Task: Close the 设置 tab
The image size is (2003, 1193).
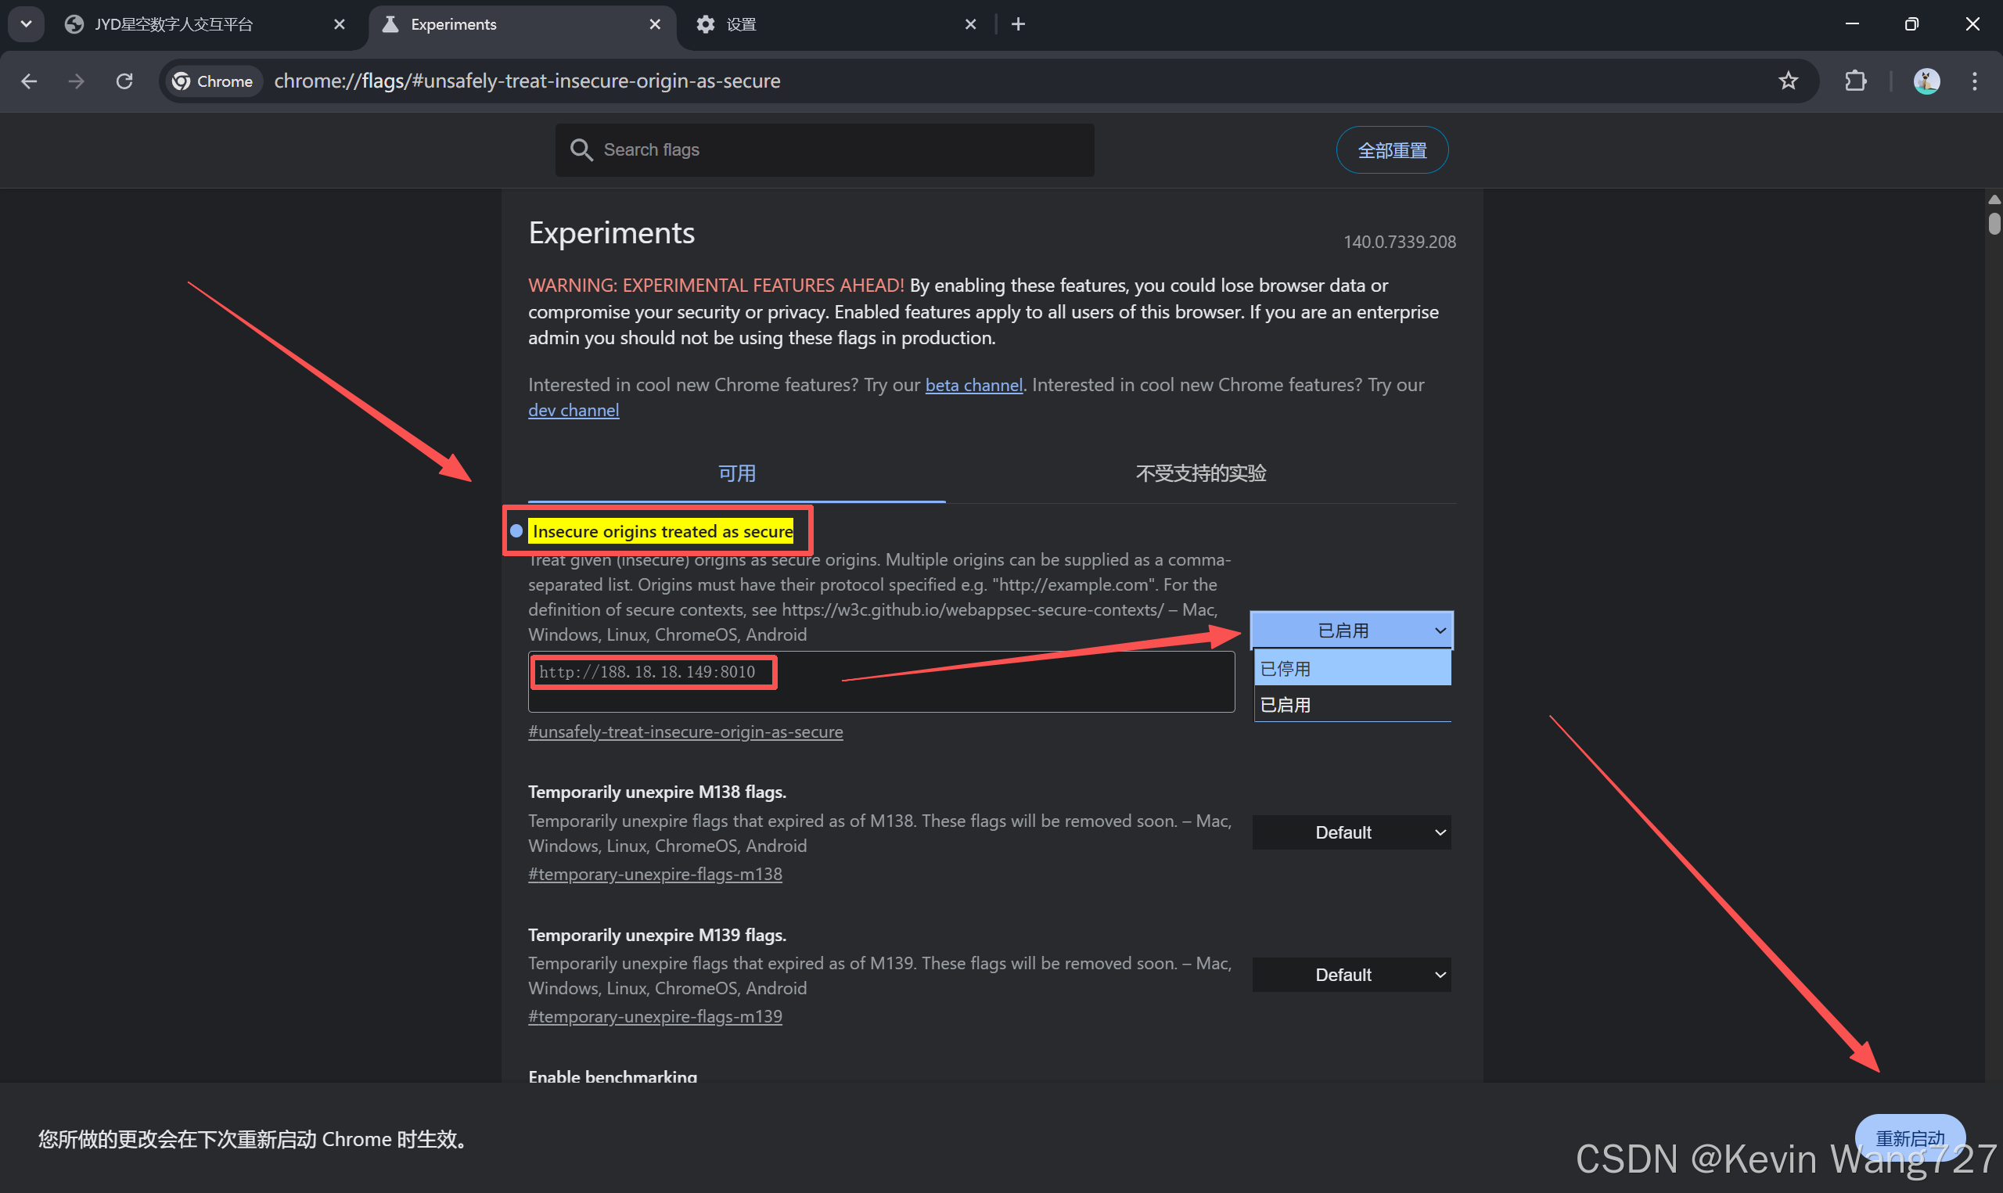Action: tap(970, 24)
